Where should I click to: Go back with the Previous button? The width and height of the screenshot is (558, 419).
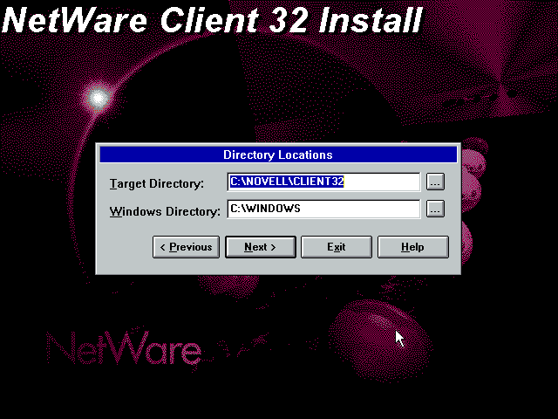pyautogui.click(x=186, y=247)
